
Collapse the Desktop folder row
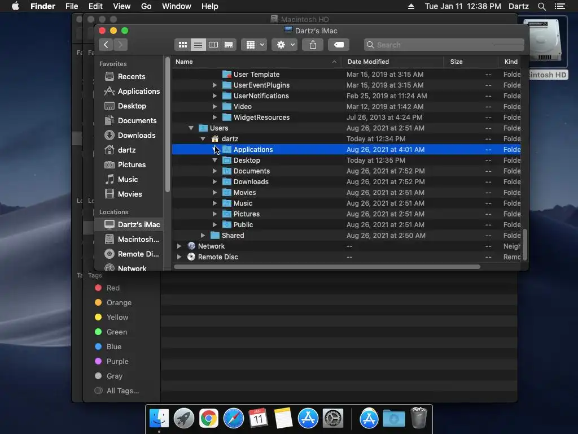tap(214, 160)
